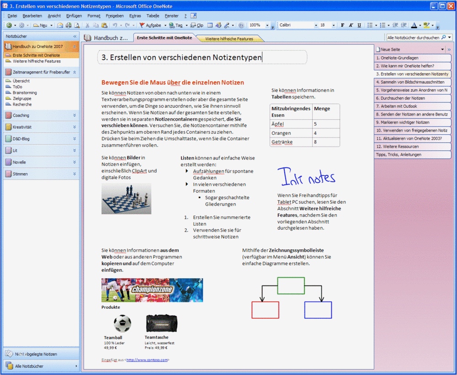This screenshot has height=375, width=457.
Task: Toggle underline (U) formatting
Action: click(x=359, y=25)
